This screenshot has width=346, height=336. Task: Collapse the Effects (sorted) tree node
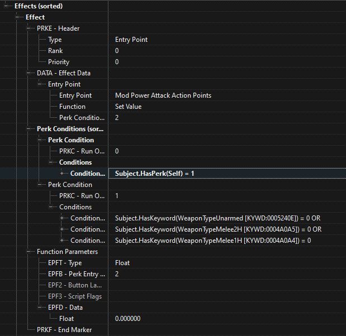coord(6,6)
